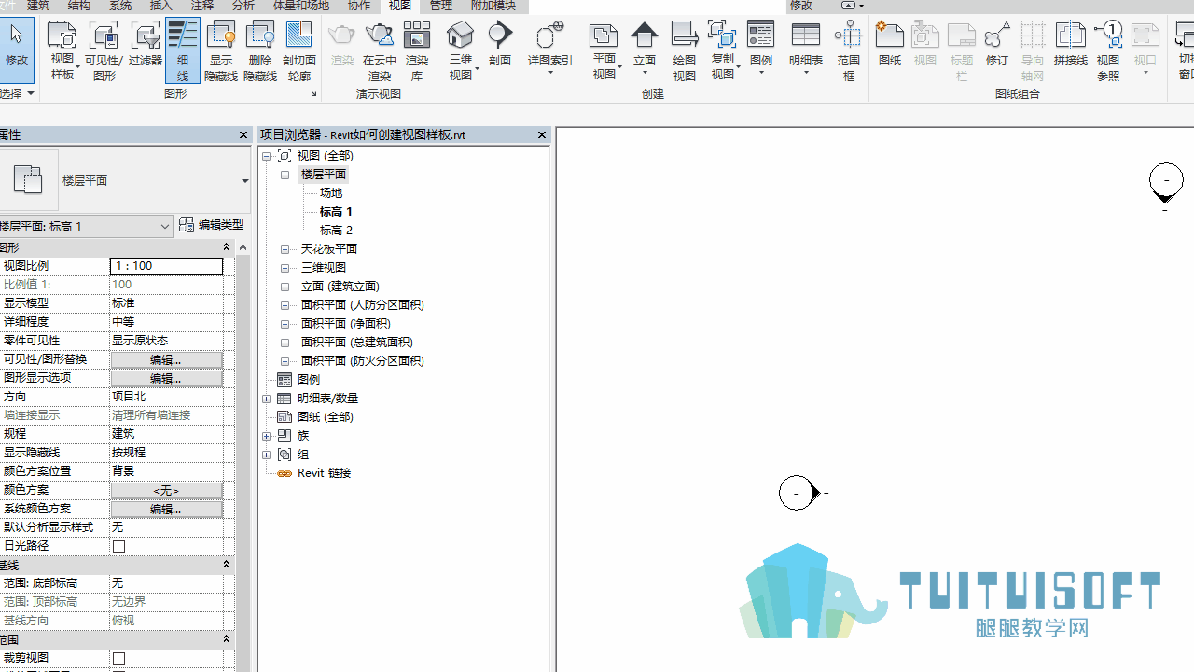
Task: Create a new 图纸 sheet
Action: (x=890, y=43)
